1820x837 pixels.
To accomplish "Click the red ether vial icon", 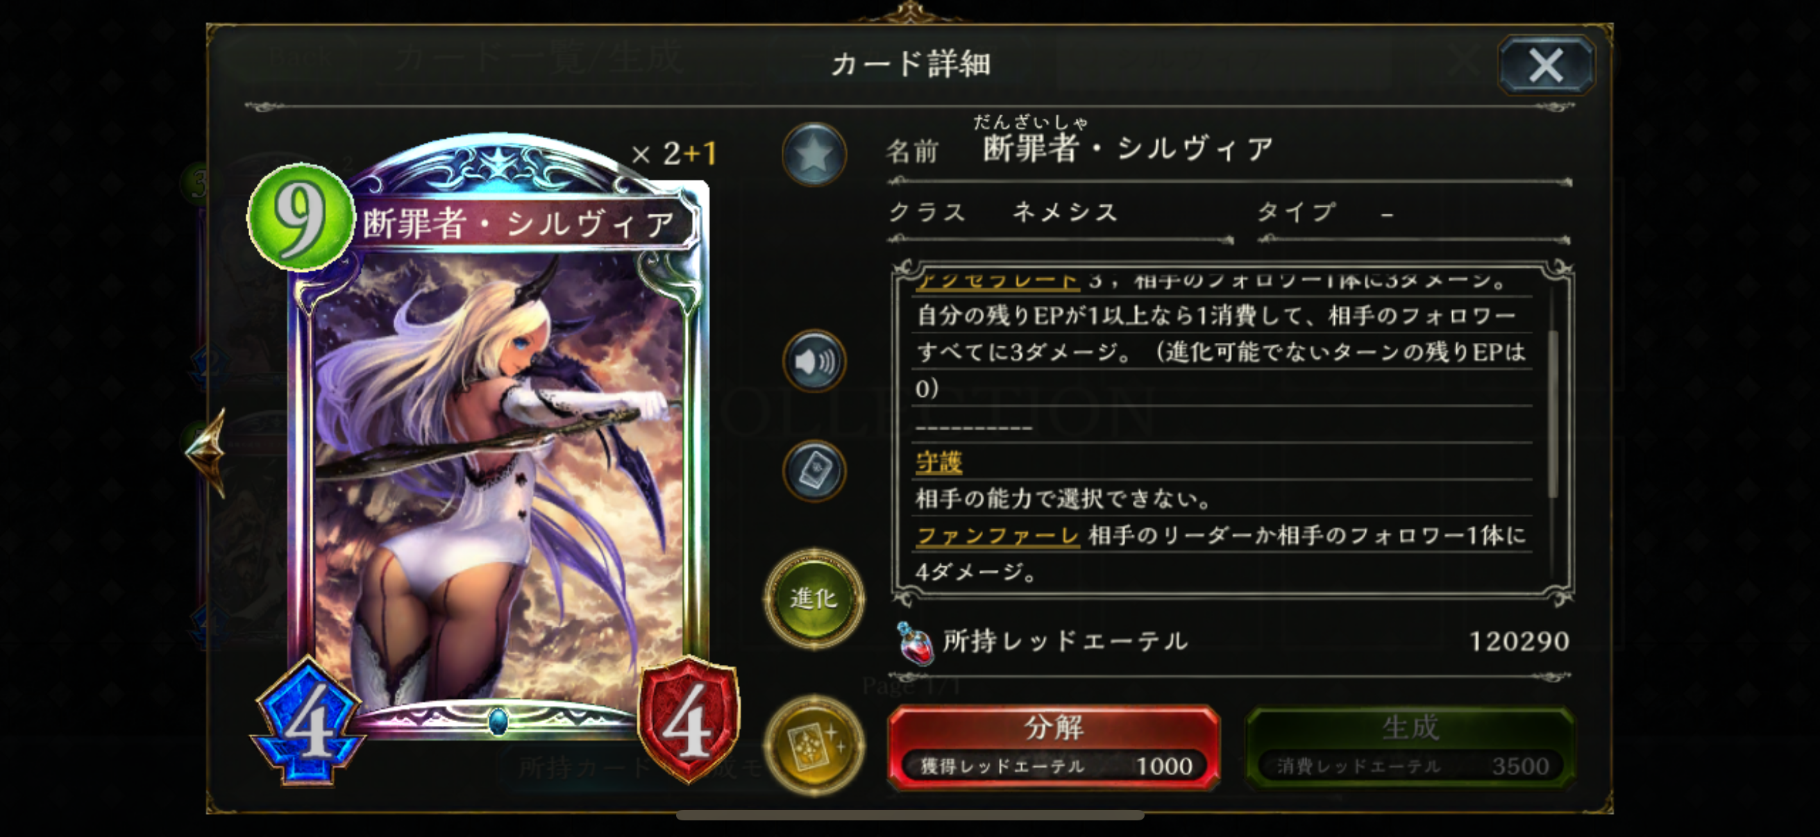I will (x=914, y=643).
